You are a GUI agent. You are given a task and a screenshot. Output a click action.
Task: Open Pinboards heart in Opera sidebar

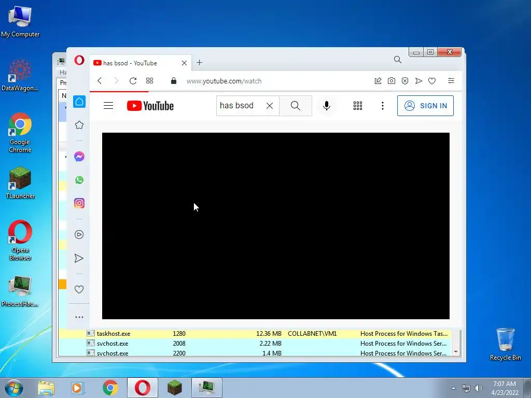pos(79,289)
